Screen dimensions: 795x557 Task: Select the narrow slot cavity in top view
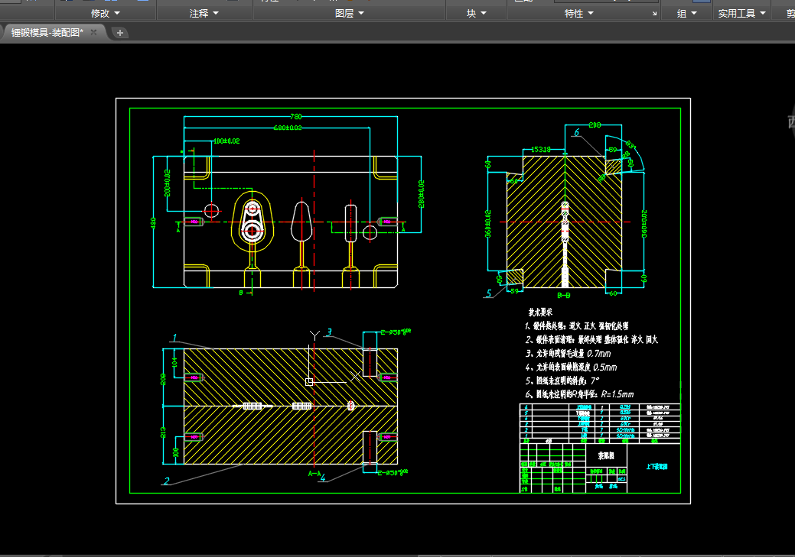(x=350, y=223)
